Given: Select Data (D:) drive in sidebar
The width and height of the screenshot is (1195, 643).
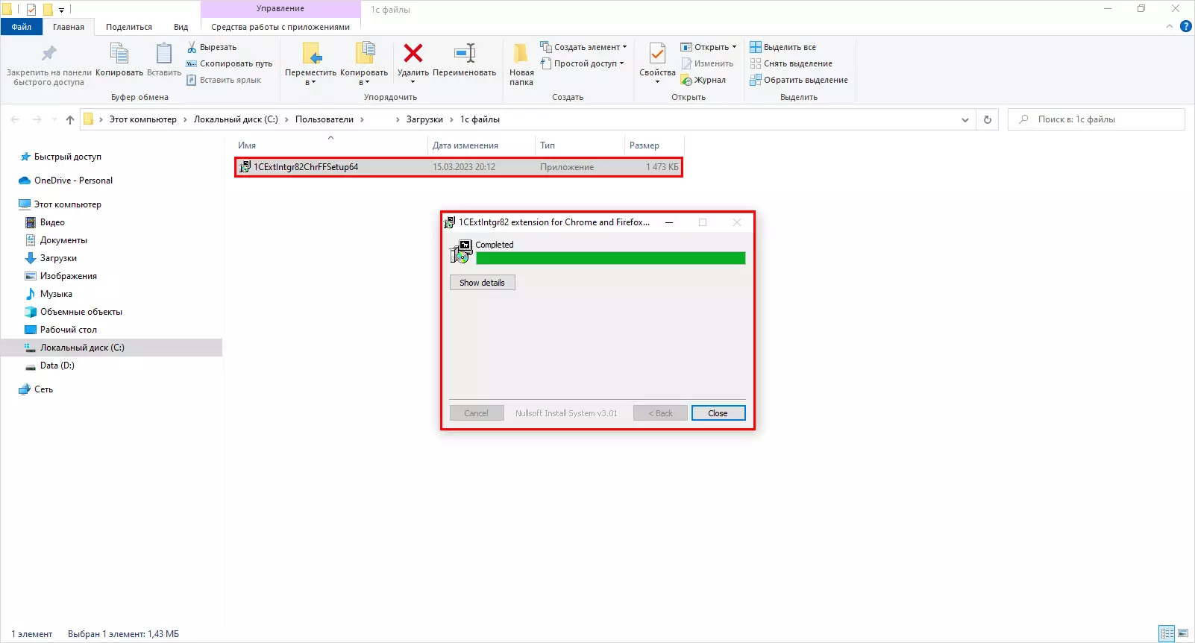Looking at the screenshot, I should (x=57, y=366).
